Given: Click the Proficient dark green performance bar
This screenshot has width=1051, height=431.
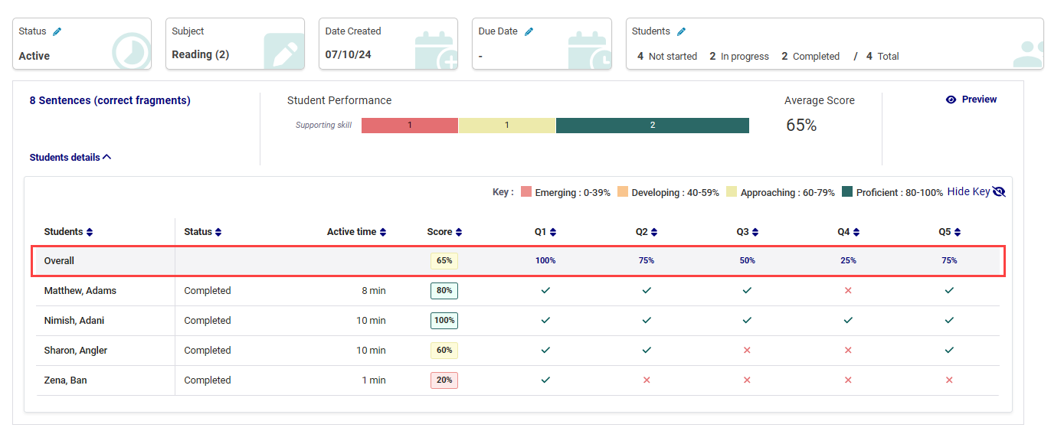Looking at the screenshot, I should 652,126.
